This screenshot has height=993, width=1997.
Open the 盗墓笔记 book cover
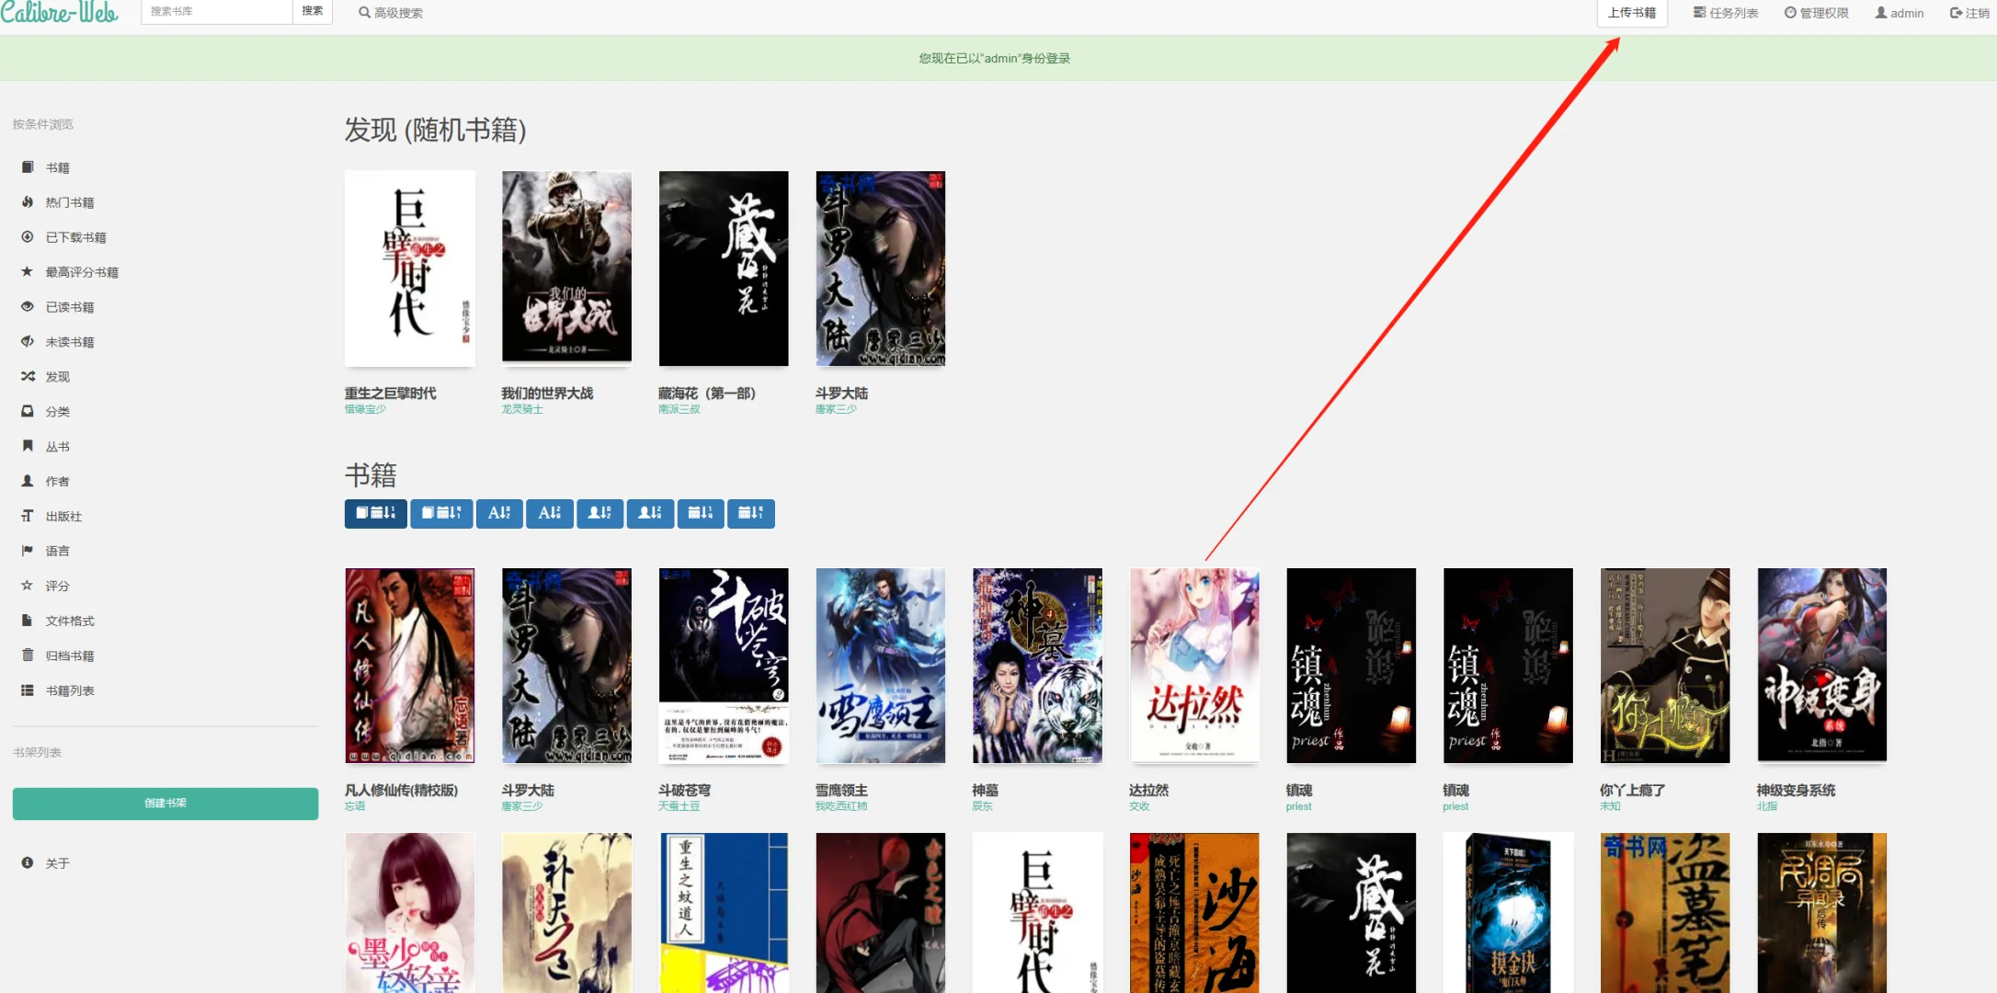pyautogui.click(x=1665, y=913)
